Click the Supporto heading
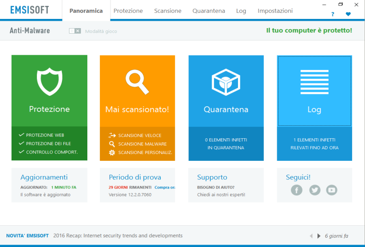365x247 pixels. [x=212, y=177]
